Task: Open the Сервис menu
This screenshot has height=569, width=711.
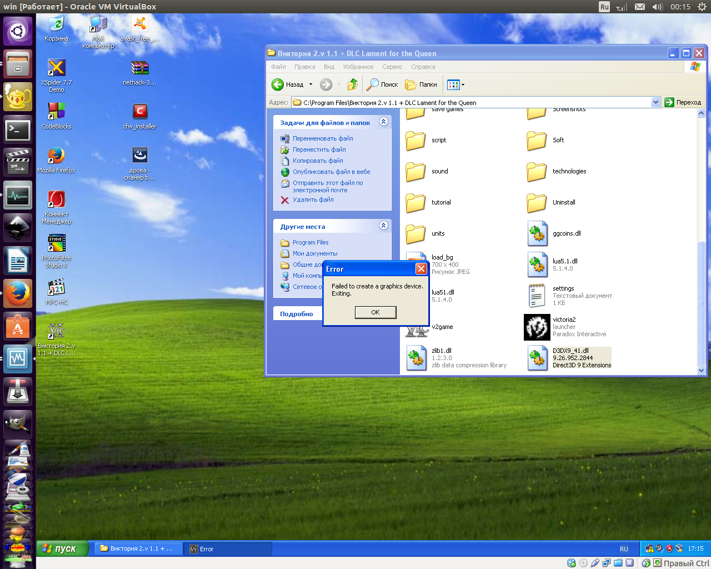Action: tap(392, 67)
